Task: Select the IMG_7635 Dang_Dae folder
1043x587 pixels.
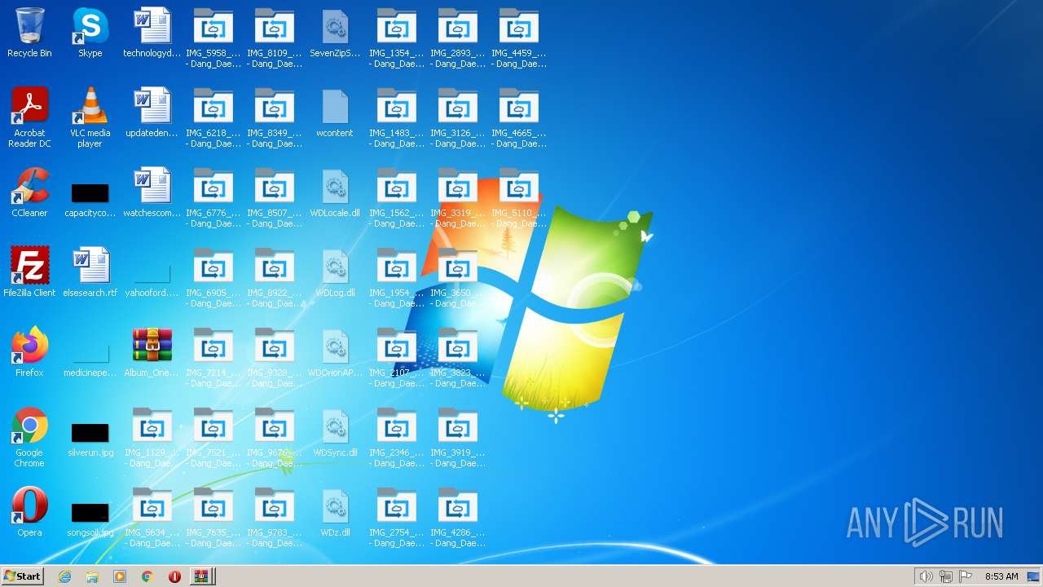Action: (213, 517)
